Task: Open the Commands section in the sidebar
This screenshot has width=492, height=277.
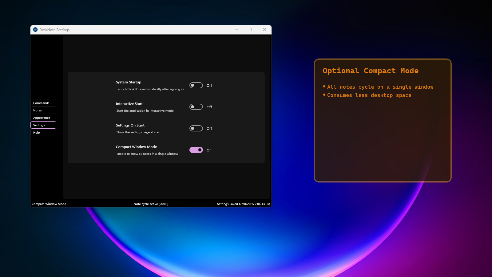Action: 43,103
